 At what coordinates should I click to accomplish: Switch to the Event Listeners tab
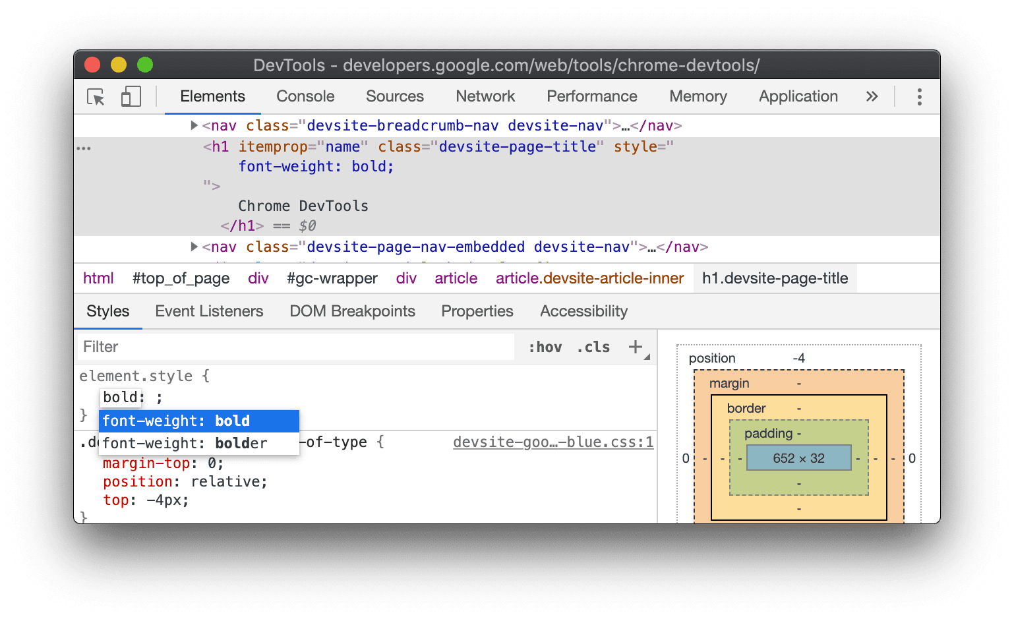(209, 310)
